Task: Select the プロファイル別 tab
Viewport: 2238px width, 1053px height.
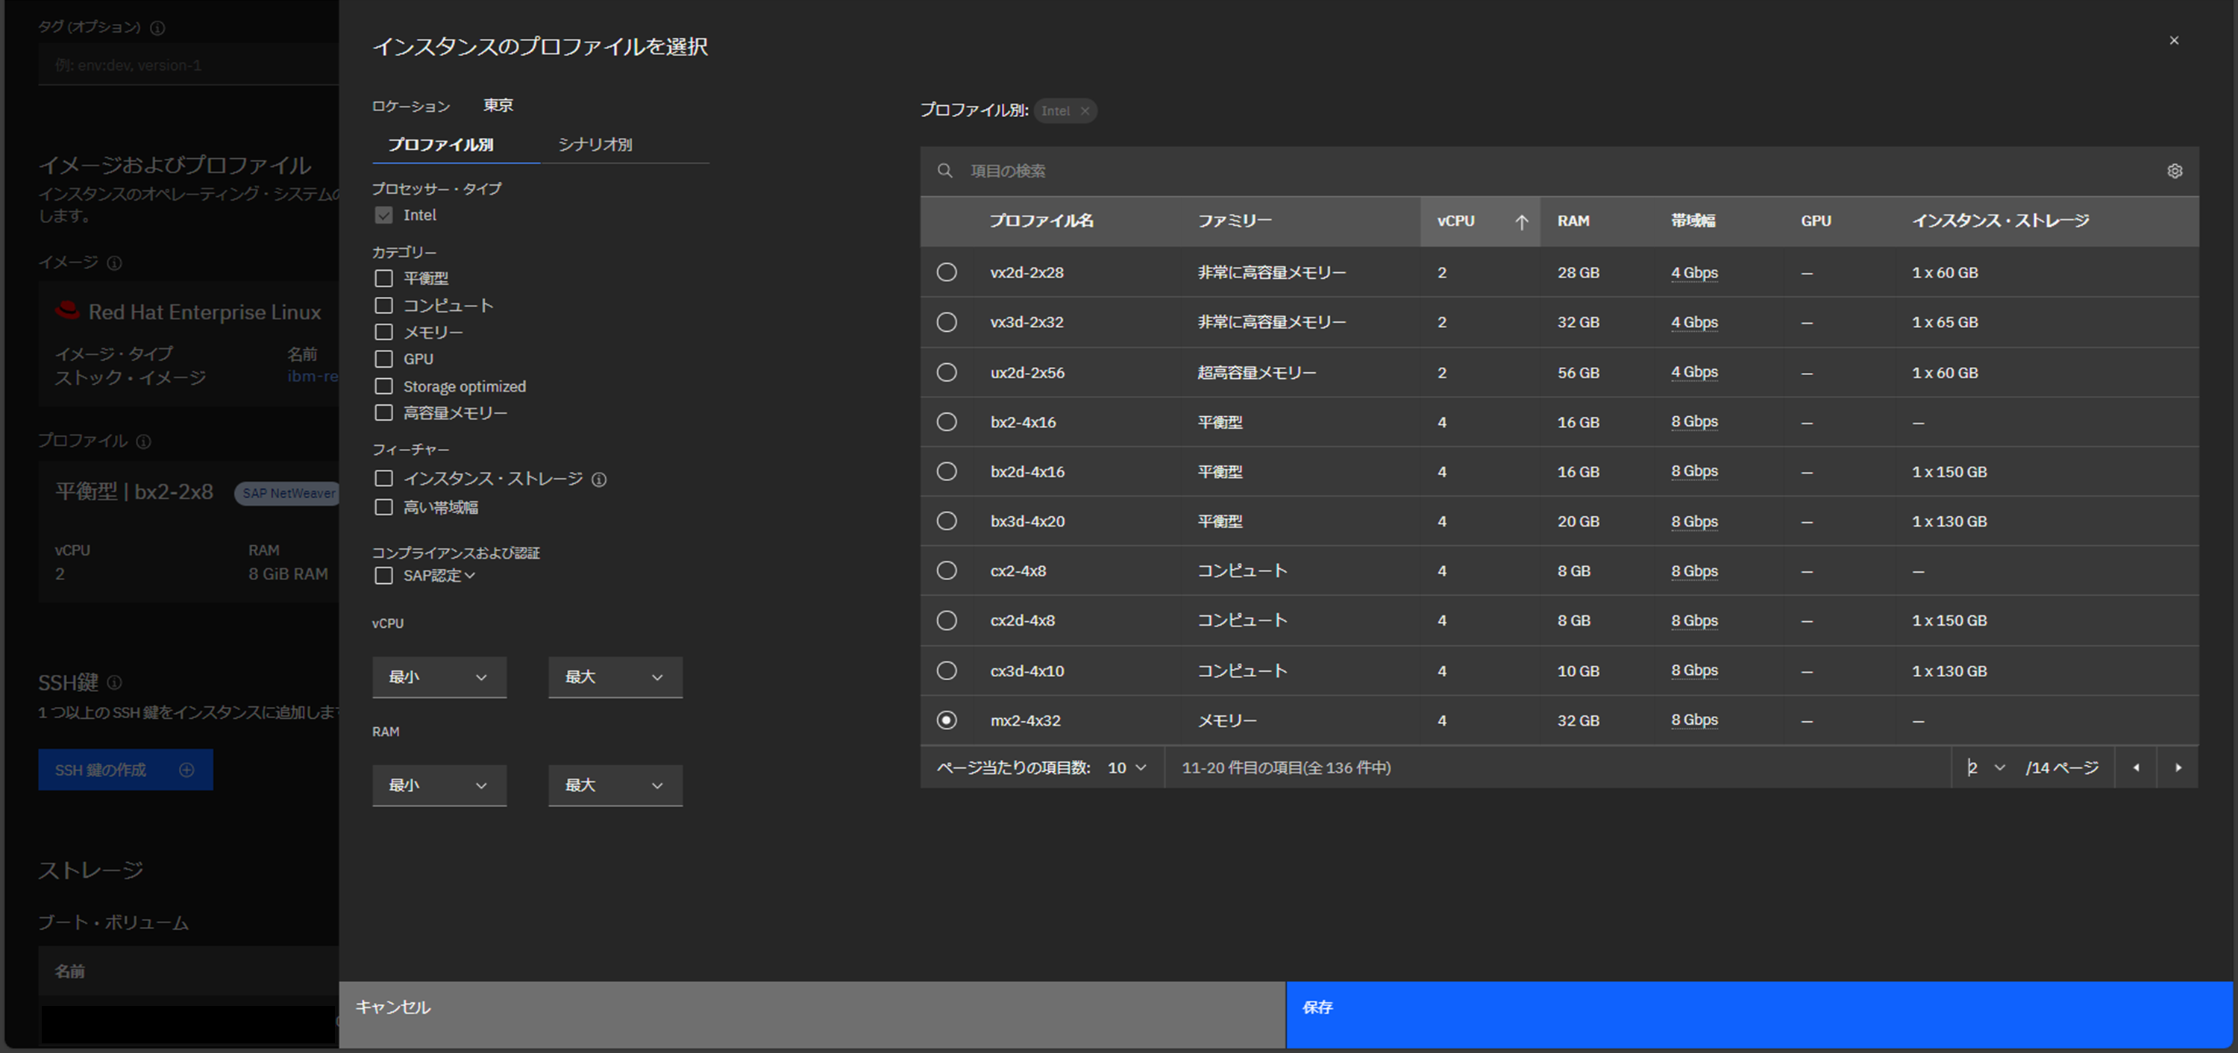Action: (440, 145)
